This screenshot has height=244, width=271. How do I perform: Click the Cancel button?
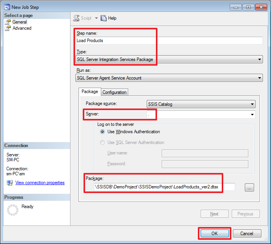[247, 234]
